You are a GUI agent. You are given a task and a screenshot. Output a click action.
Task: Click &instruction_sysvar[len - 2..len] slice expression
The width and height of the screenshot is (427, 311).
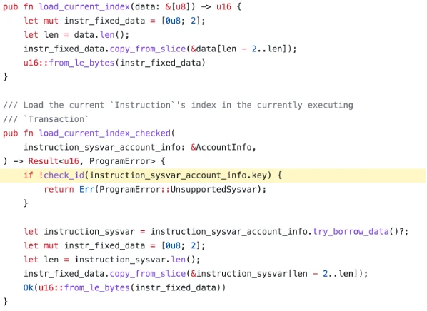click(x=274, y=274)
